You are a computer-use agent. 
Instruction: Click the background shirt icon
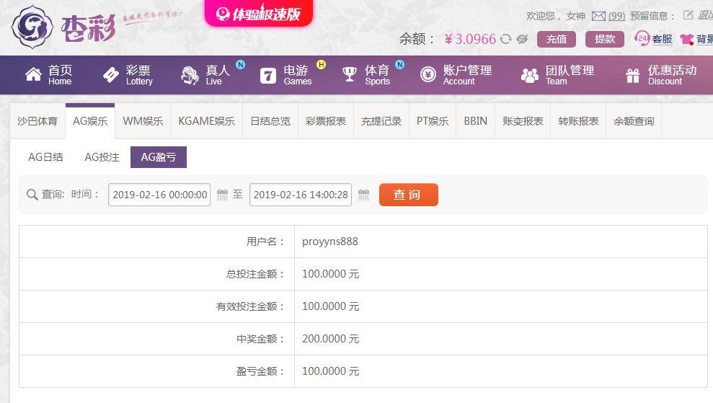686,39
